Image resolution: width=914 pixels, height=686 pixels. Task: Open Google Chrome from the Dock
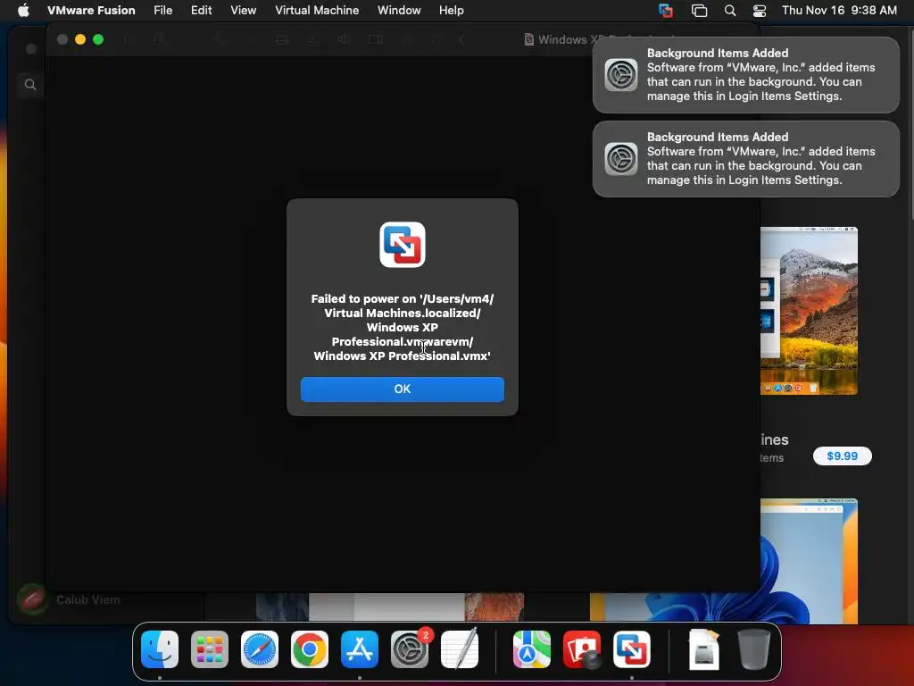pyautogui.click(x=310, y=648)
